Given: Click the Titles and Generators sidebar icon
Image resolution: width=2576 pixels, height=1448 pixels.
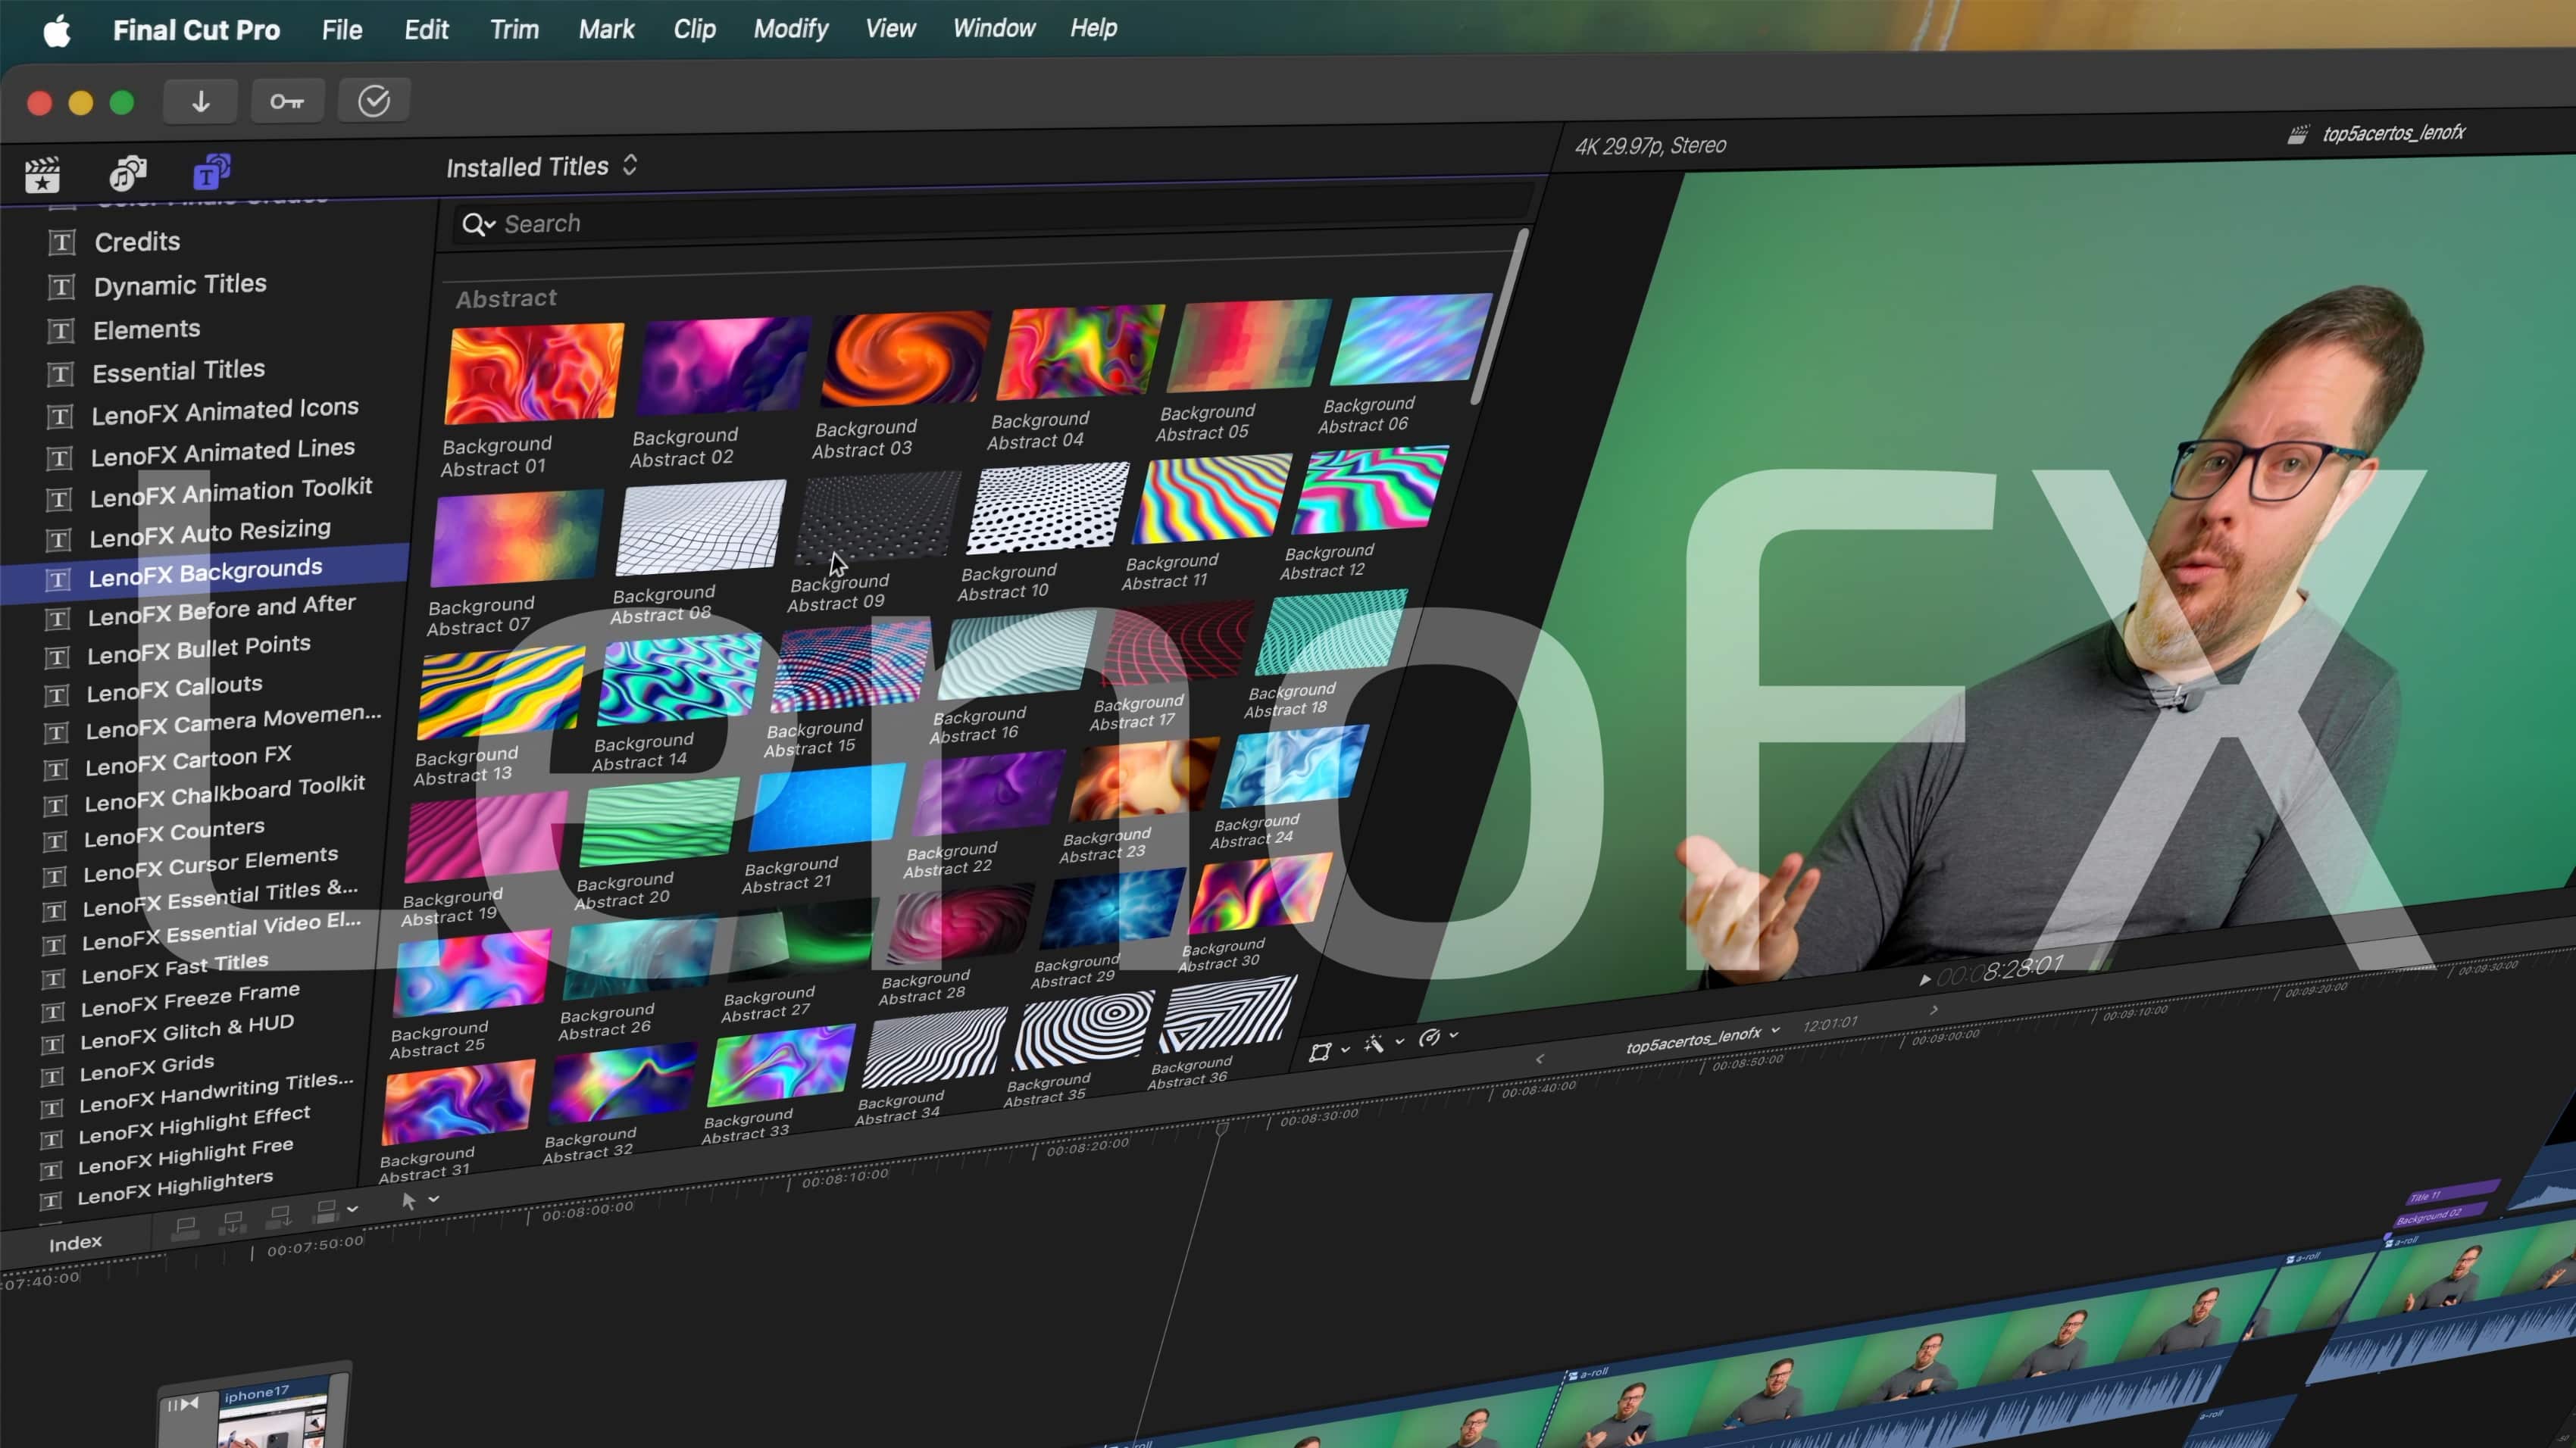Looking at the screenshot, I should 211,172.
